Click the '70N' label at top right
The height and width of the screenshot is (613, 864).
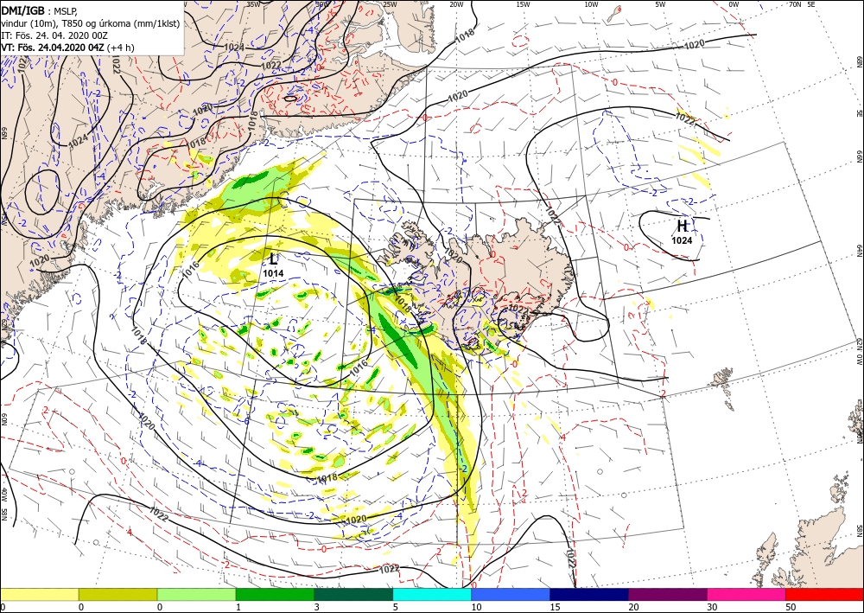tap(795, 4)
